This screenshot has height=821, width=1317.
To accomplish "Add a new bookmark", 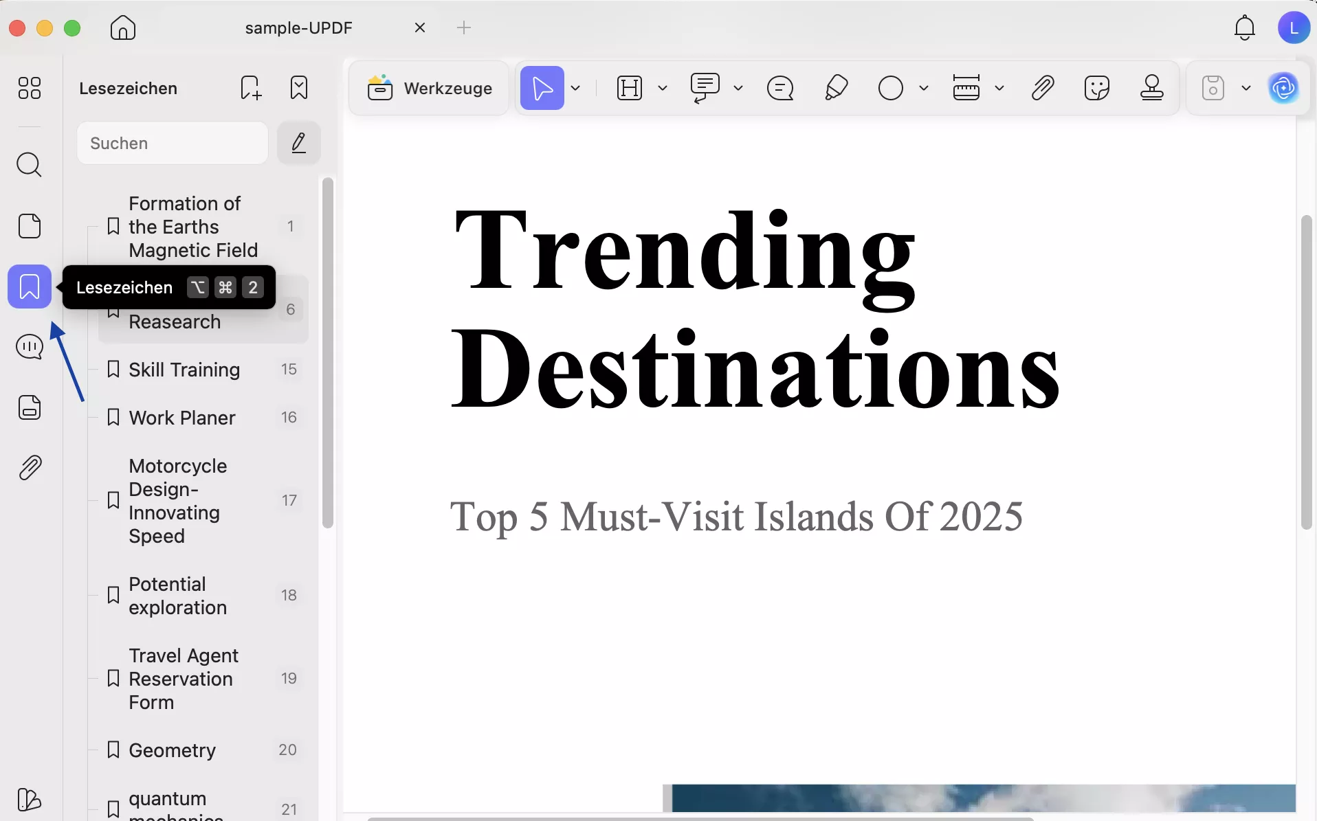I will tap(251, 88).
